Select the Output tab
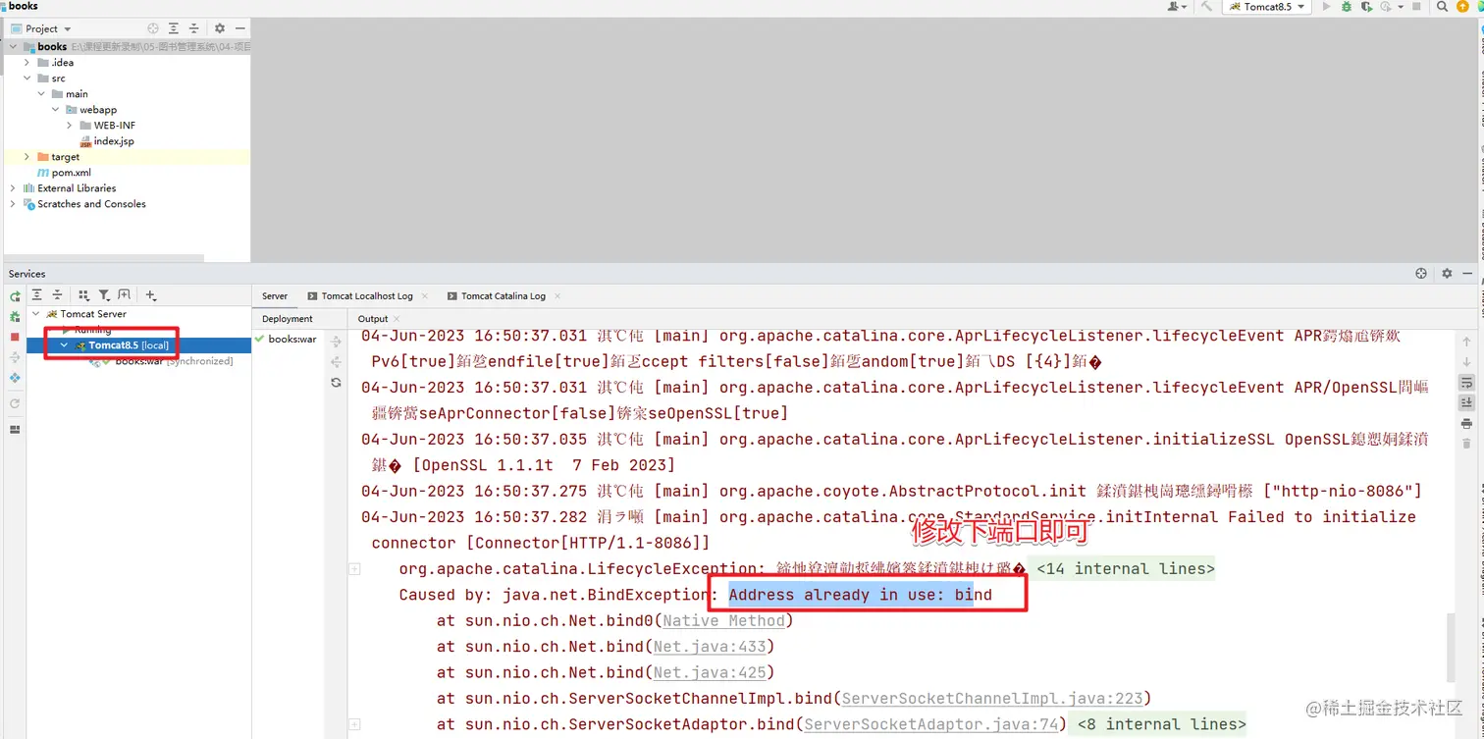This screenshot has height=739, width=1484. click(x=373, y=319)
